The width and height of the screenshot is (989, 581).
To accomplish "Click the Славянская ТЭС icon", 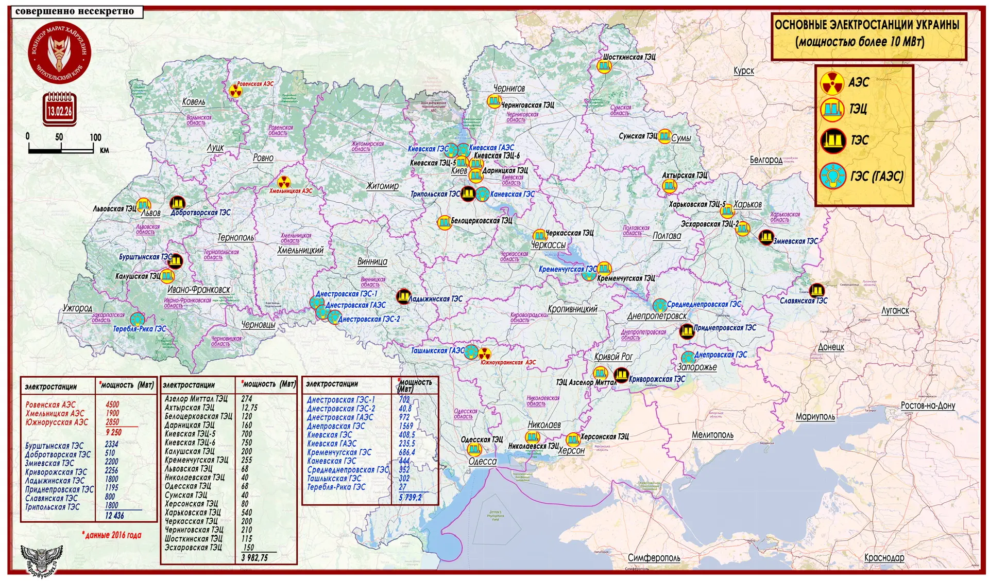I will pyautogui.click(x=816, y=290).
